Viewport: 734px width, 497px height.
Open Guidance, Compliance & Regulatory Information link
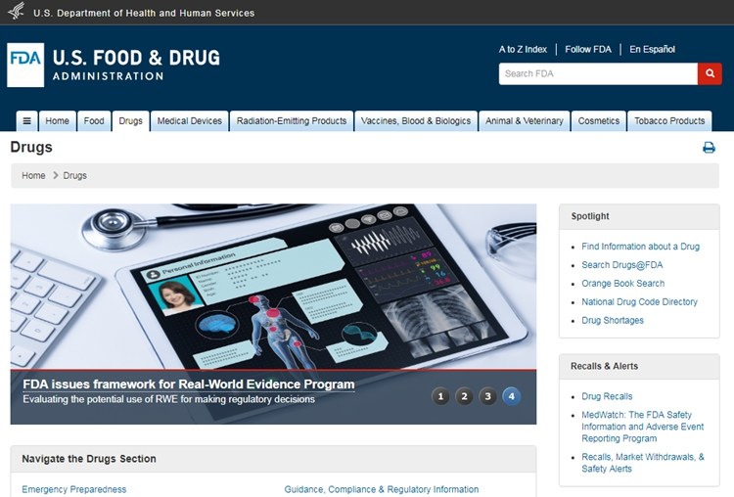(x=382, y=489)
